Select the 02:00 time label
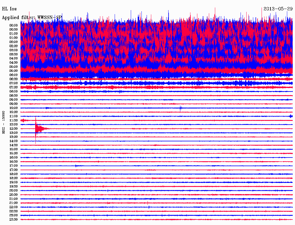The image size is (295, 225). pyautogui.click(x=13, y=42)
